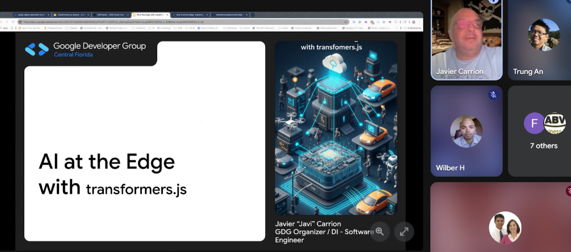Screen dimensions: 571x252
Task: Click the zoom magnifier button on the shared slide
Action: [x=380, y=231]
